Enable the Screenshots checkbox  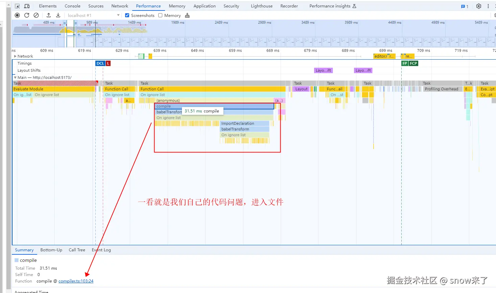(127, 15)
